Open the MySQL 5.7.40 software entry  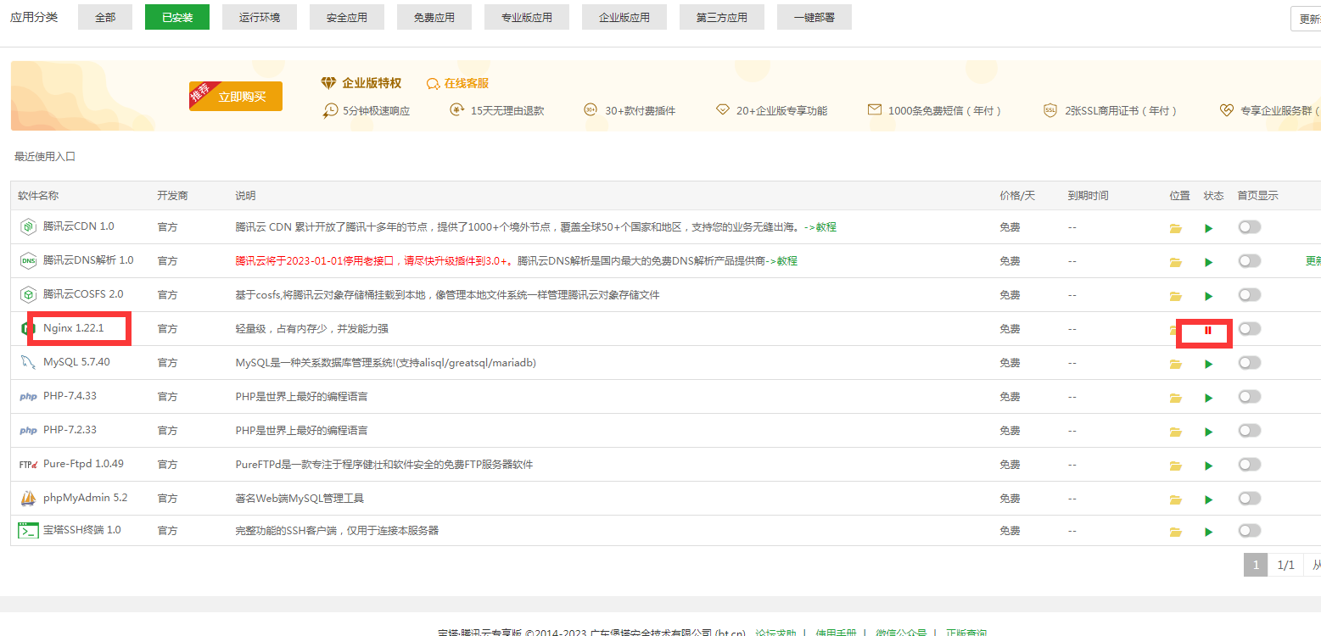click(x=76, y=362)
